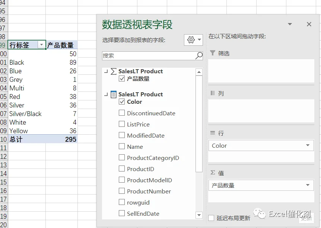The width and height of the screenshot is (321, 228).
Task: Select the Yellow row label cell
Action: (x=27, y=131)
